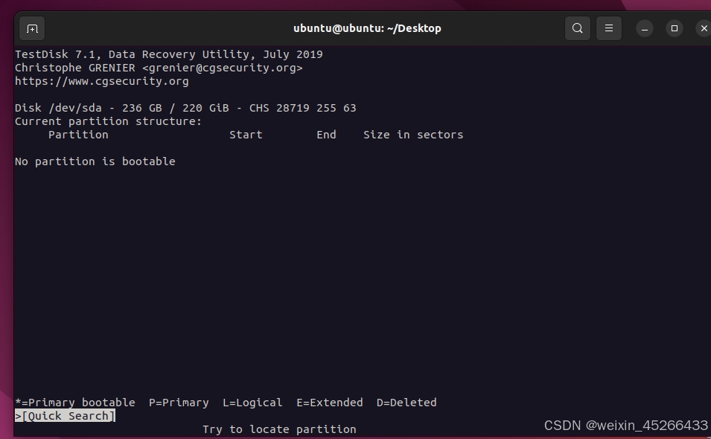Click the 'E=Extended' legend entry
The image size is (711, 439).
[330, 403]
